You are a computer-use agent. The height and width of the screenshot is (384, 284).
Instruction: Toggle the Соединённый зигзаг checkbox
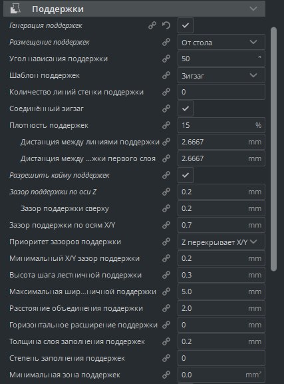[x=186, y=108]
